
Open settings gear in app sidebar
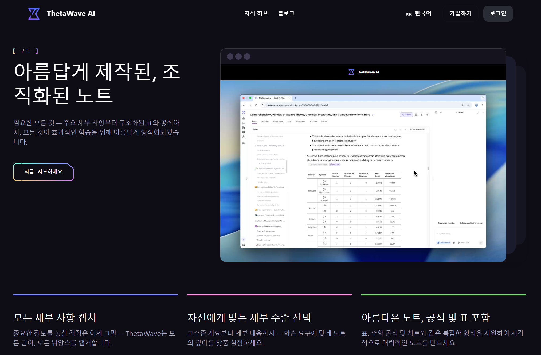point(244,245)
